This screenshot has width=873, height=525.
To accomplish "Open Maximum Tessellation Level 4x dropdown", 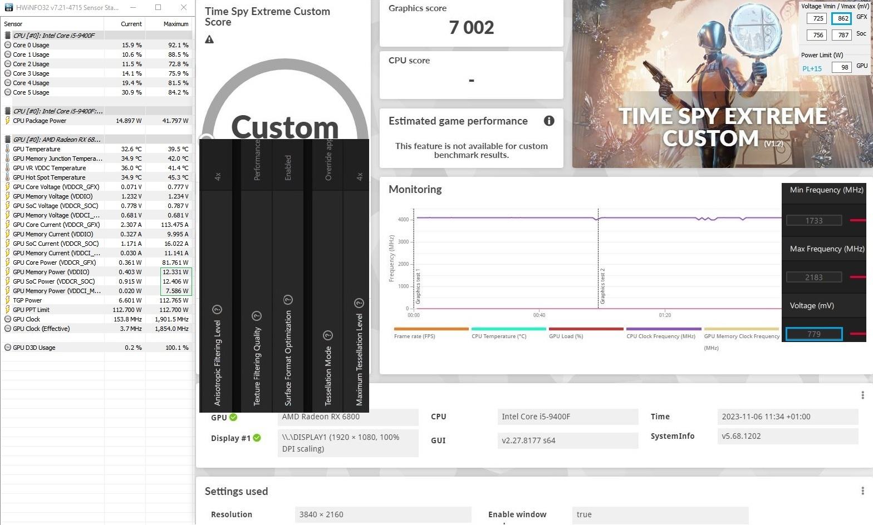I will tap(359, 176).
